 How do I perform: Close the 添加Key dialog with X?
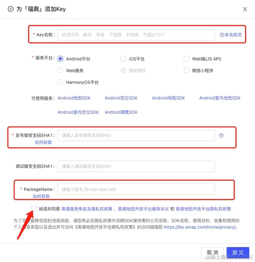click(245, 9)
